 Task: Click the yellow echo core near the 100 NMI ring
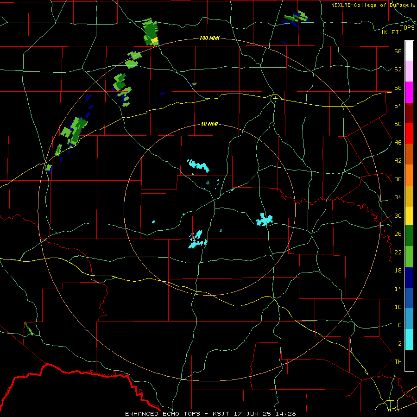pyautogui.click(x=155, y=40)
